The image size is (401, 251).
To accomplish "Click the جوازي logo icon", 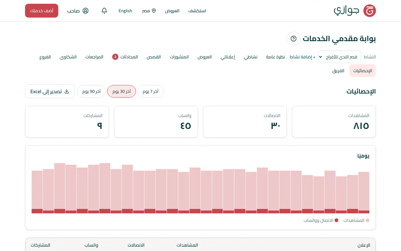I will [x=369, y=11].
